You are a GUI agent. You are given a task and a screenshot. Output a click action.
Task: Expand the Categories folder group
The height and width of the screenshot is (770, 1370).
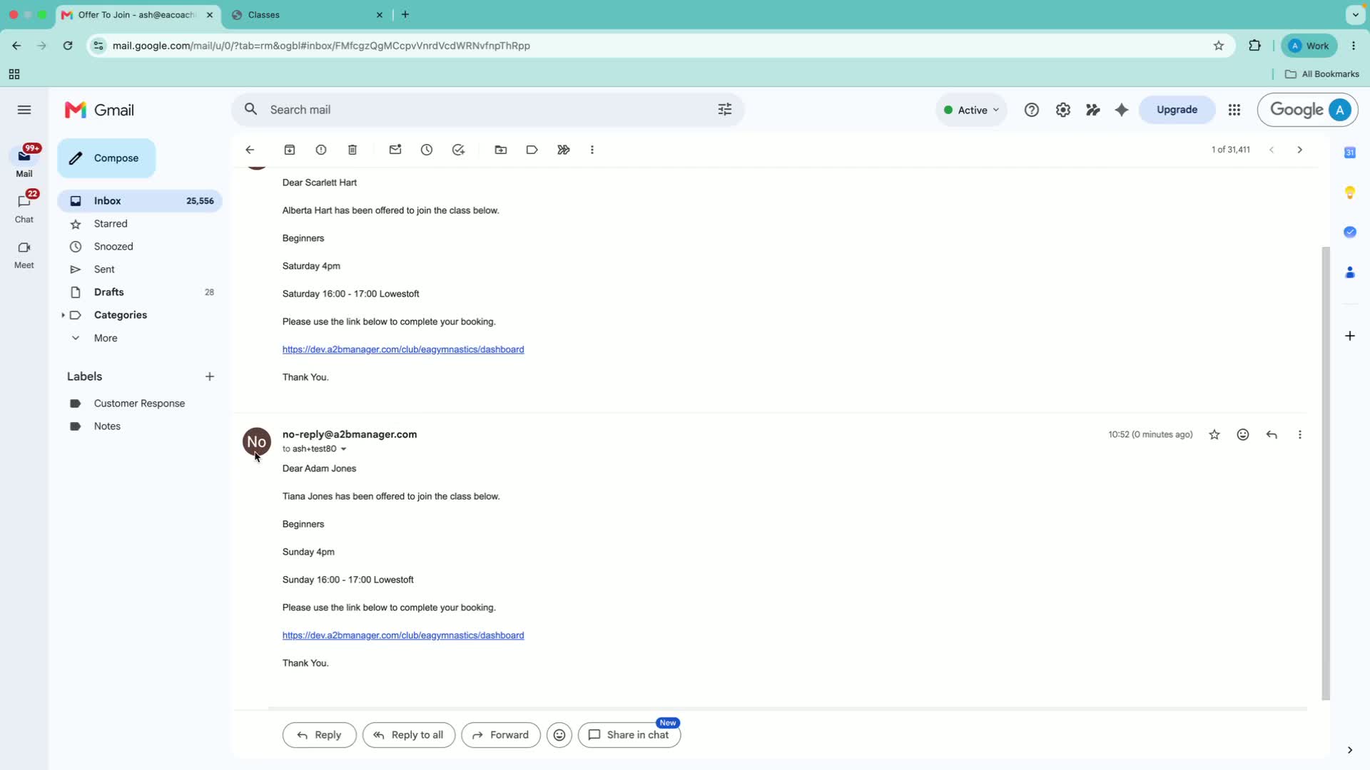click(63, 315)
